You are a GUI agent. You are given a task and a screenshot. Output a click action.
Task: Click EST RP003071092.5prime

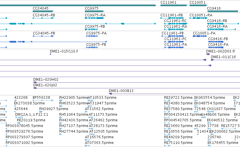(24, 143)
